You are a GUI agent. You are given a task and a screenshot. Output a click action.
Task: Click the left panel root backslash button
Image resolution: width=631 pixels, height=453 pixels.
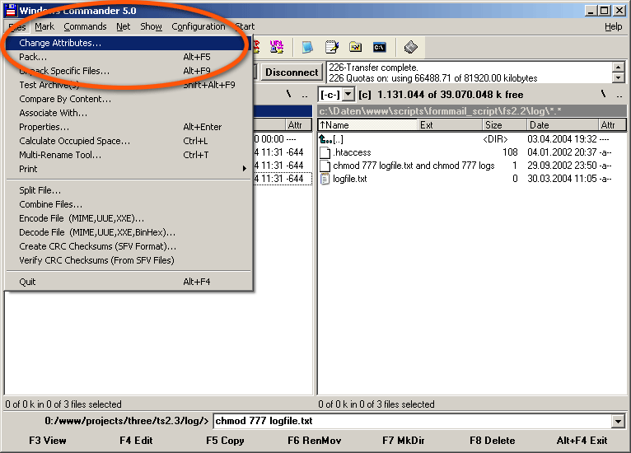(288, 95)
